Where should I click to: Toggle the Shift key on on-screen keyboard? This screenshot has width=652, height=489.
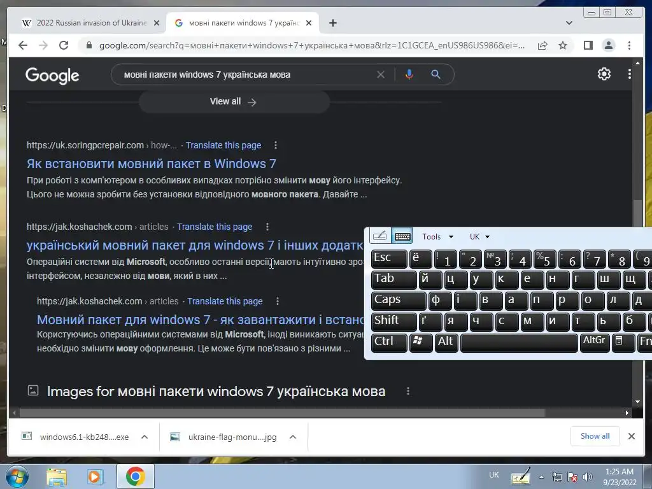[393, 321]
